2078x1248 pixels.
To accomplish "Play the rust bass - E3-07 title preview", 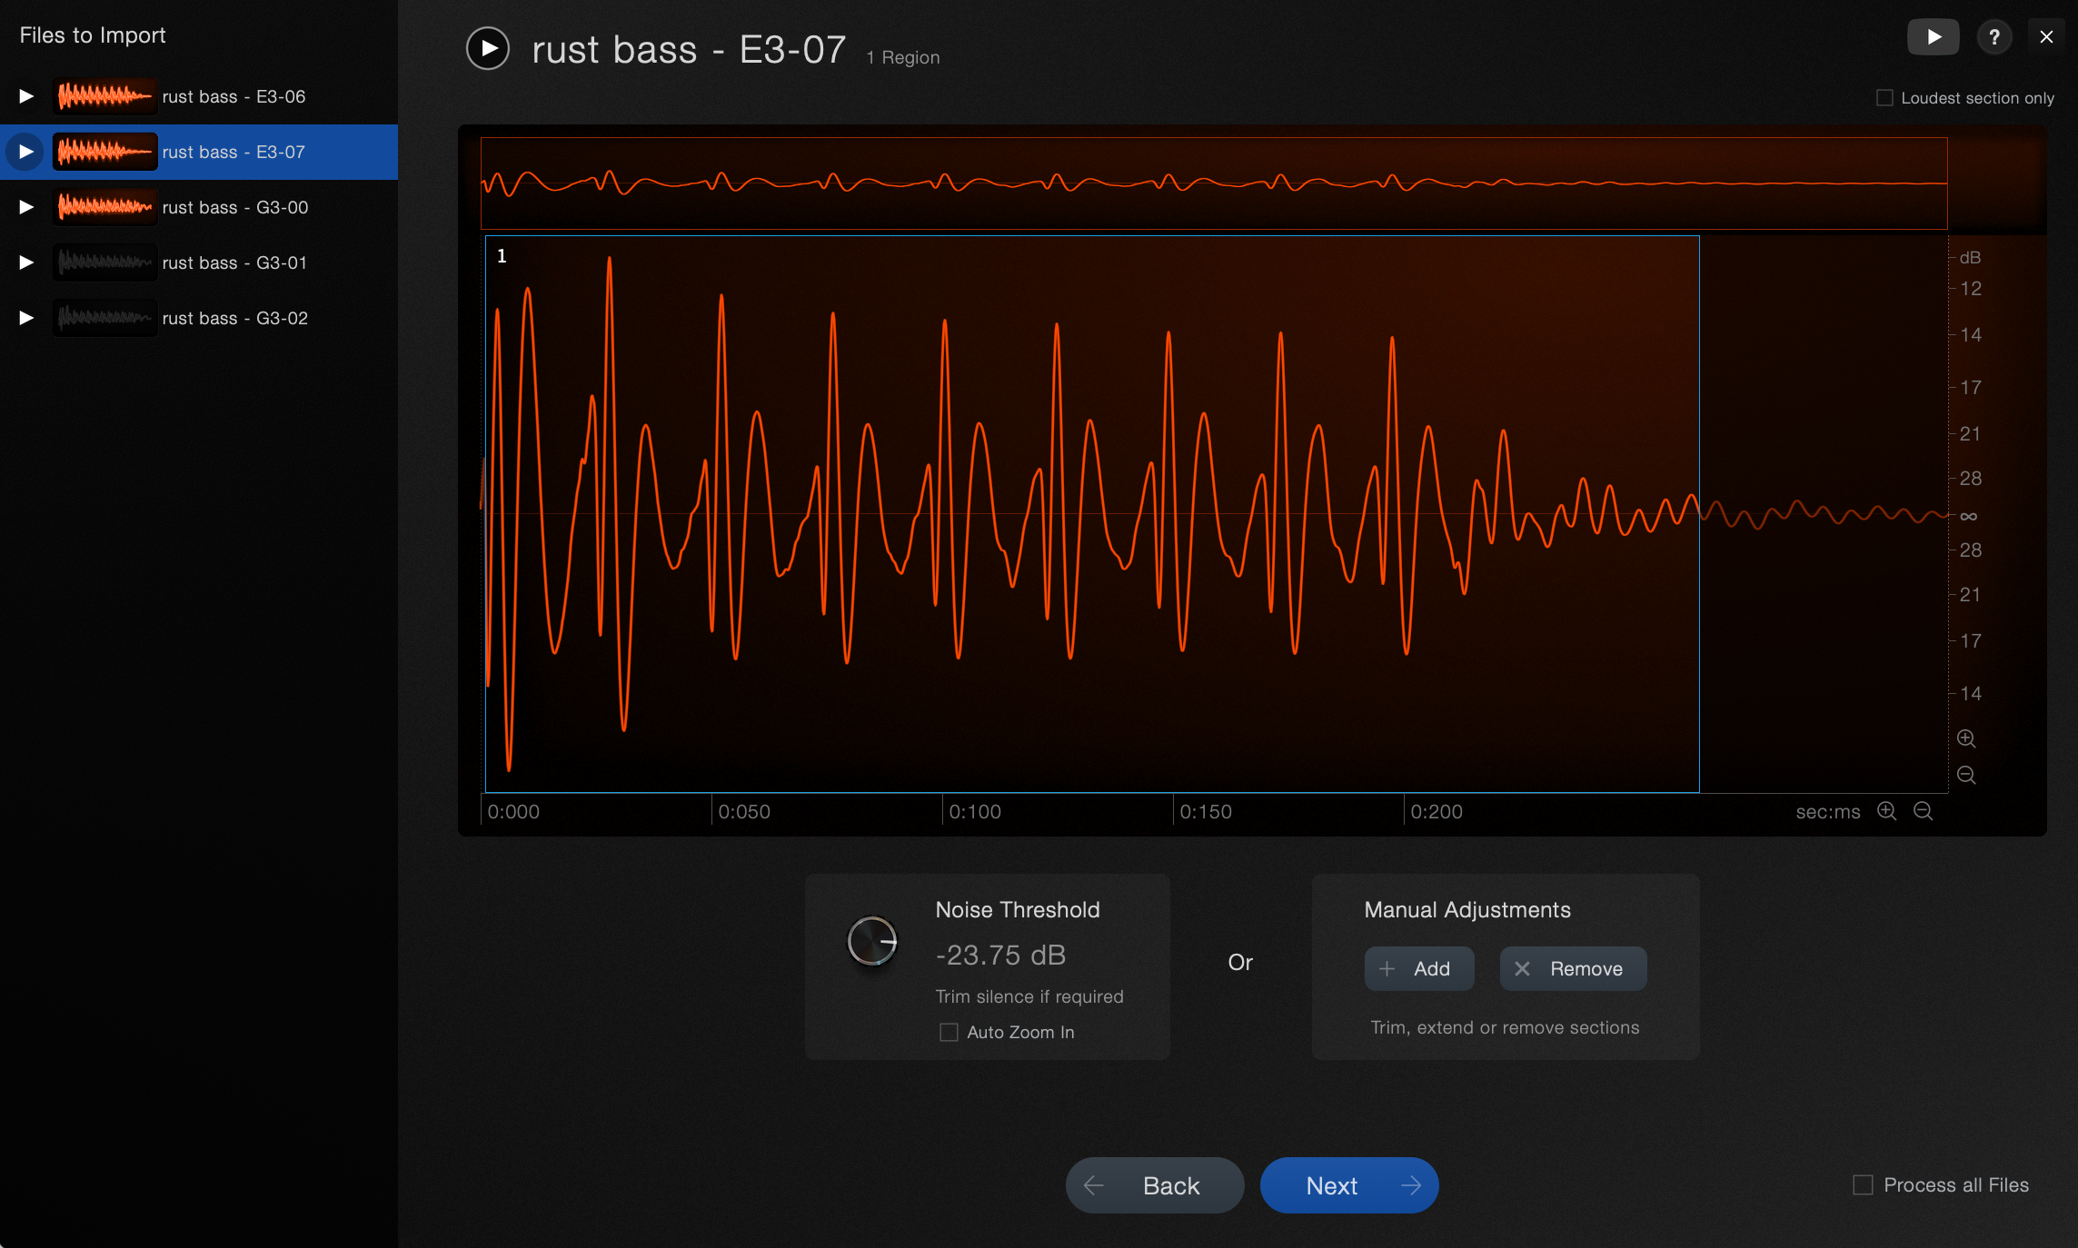I will 488,48.
